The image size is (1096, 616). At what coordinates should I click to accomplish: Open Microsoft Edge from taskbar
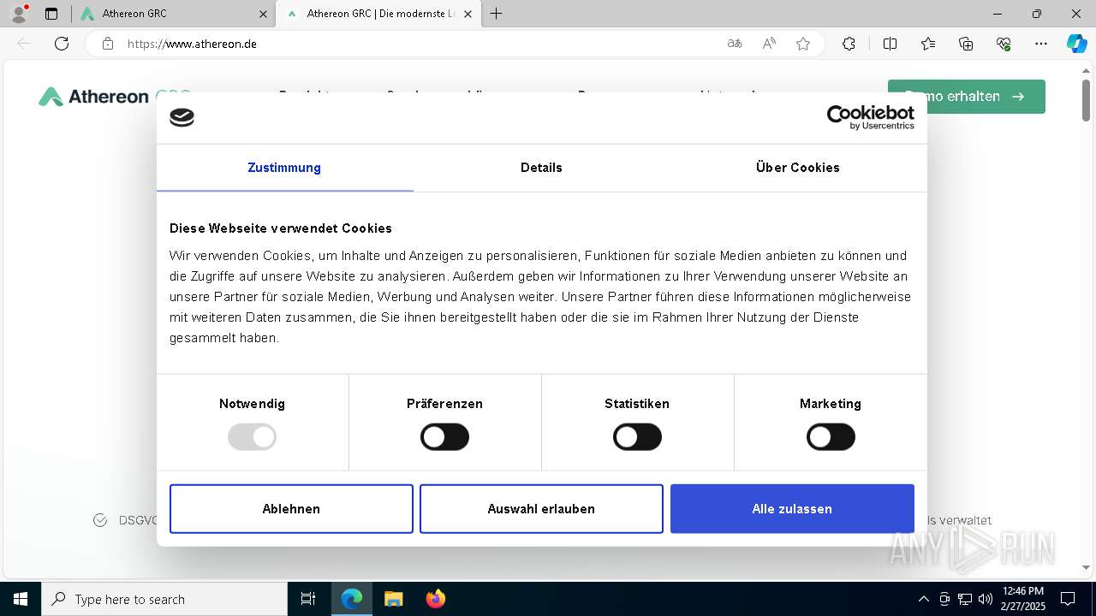(352, 599)
